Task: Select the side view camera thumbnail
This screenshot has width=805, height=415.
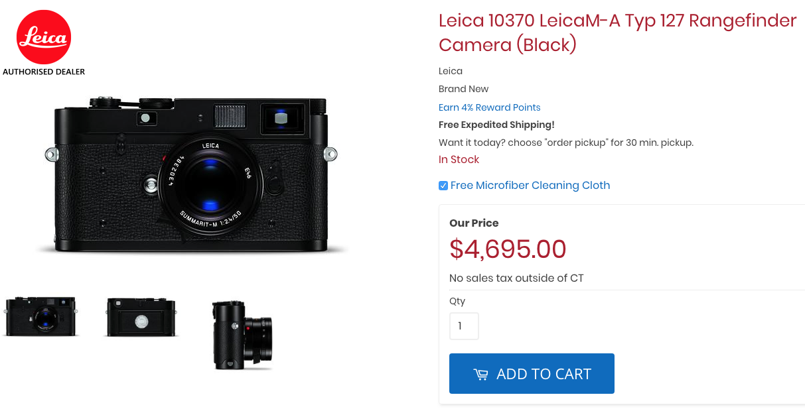Action: 242,334
